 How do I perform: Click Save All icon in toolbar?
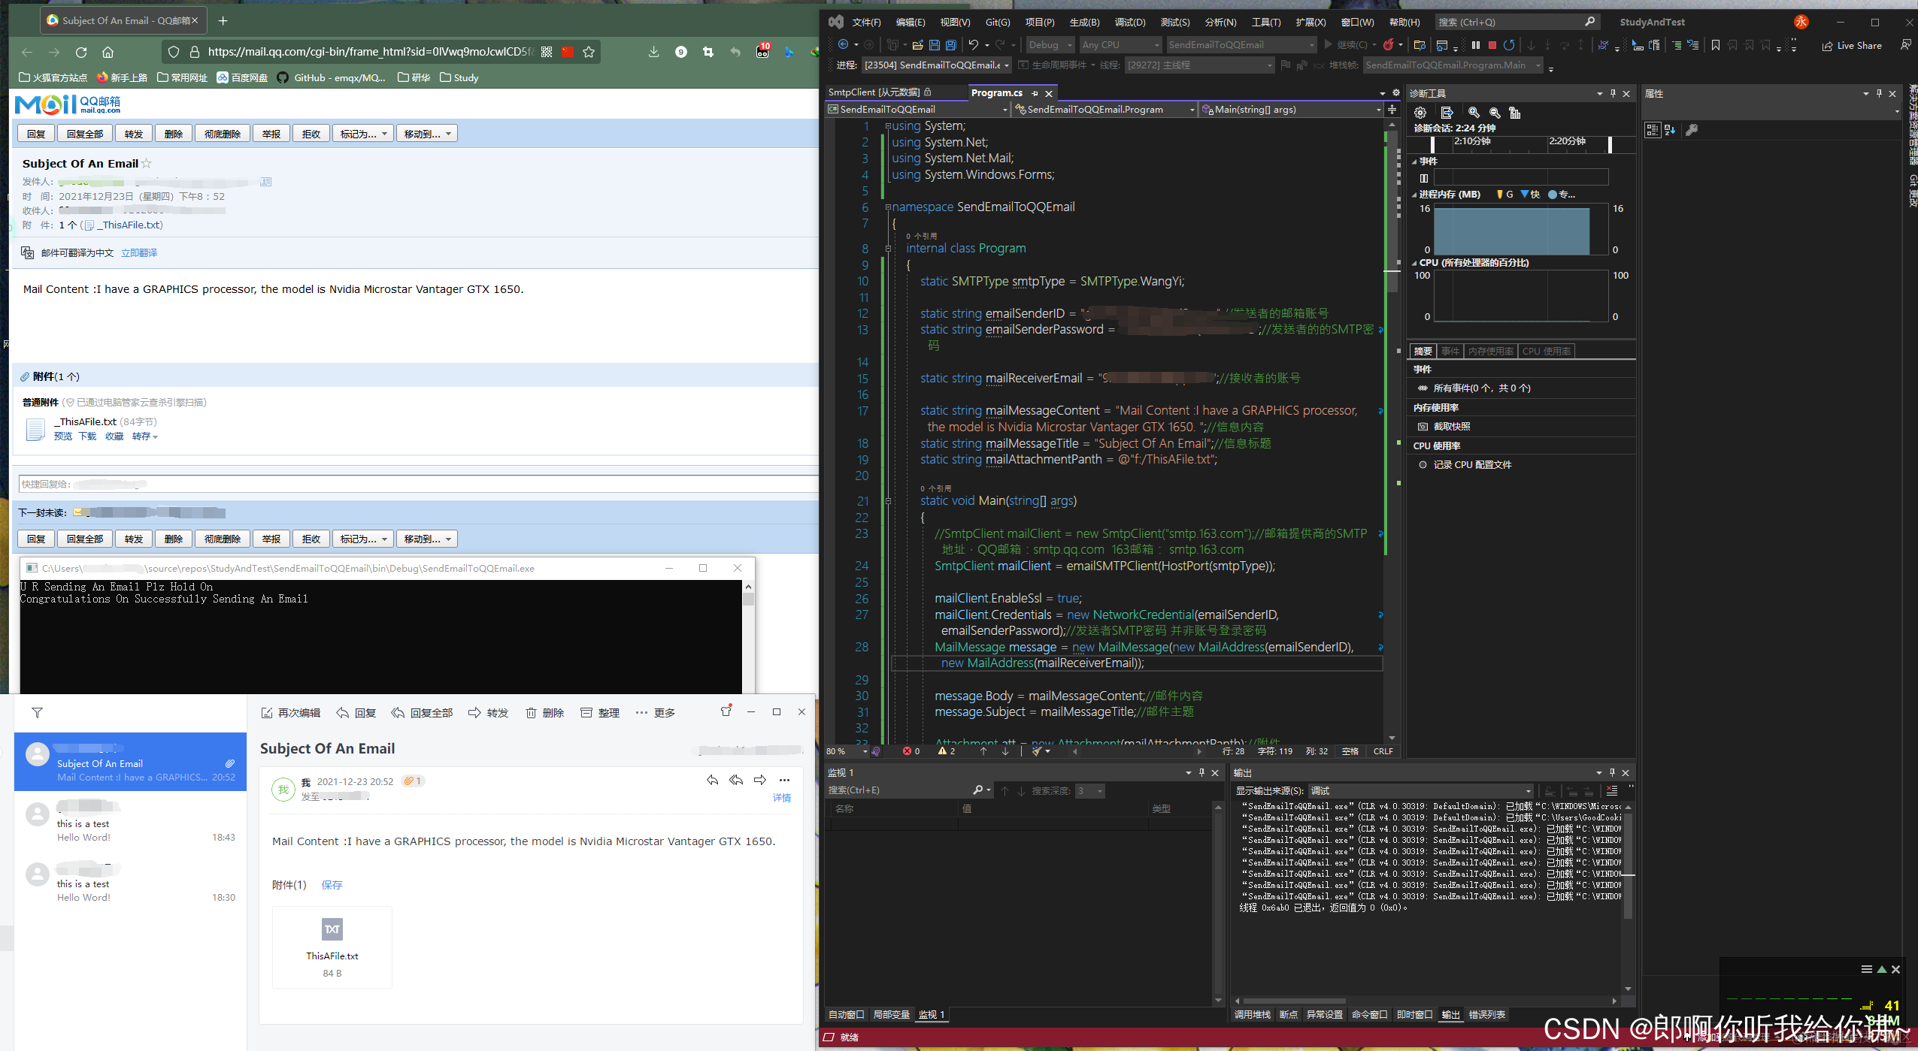click(950, 45)
